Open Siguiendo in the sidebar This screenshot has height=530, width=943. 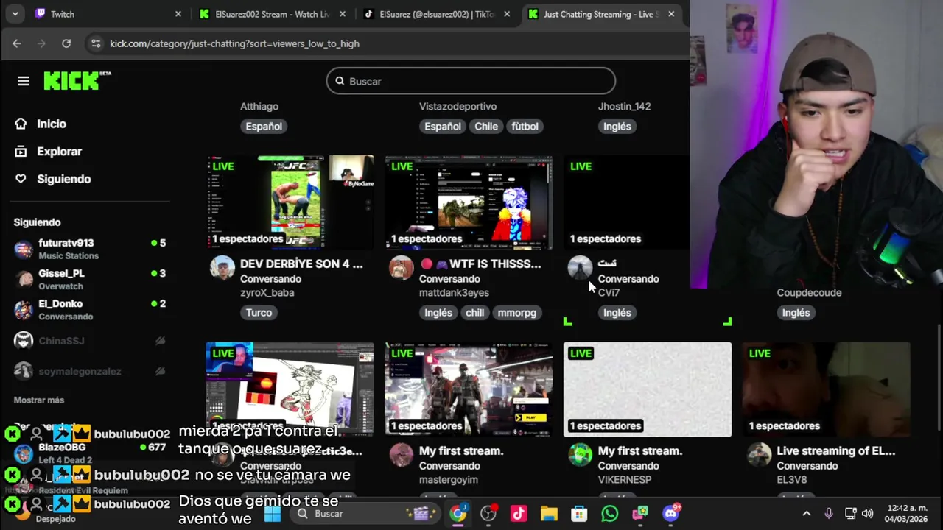point(63,179)
